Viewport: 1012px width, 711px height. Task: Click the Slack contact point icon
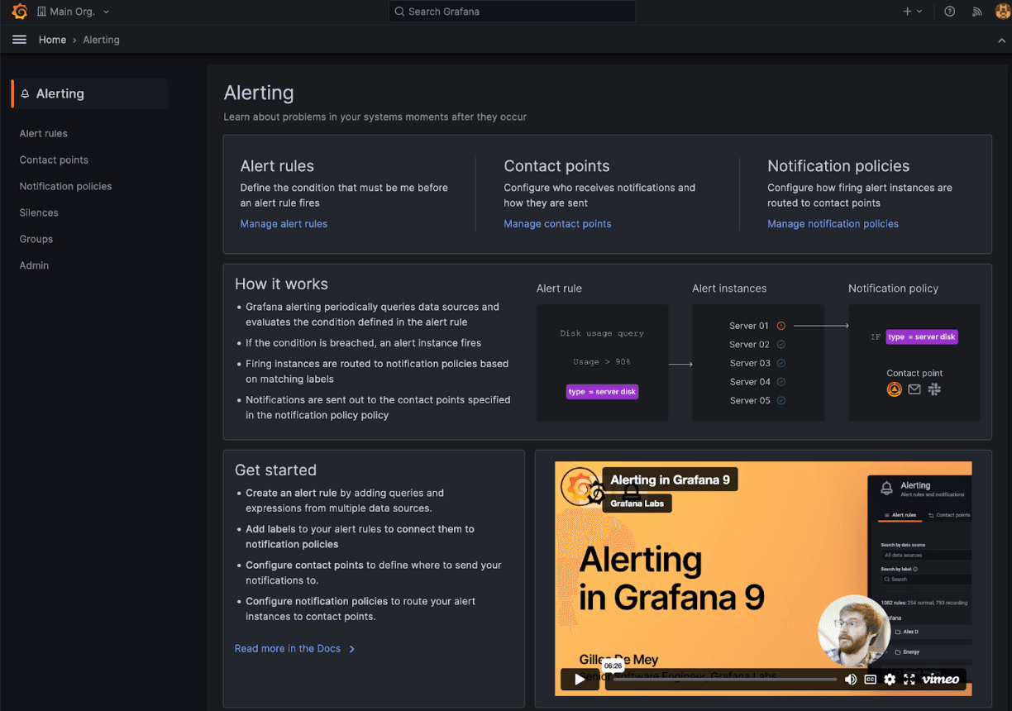point(934,389)
